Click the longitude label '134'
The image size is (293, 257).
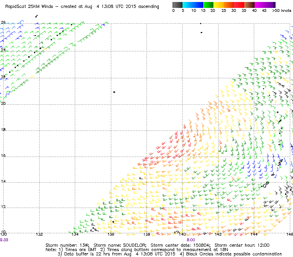click(x=75, y=234)
